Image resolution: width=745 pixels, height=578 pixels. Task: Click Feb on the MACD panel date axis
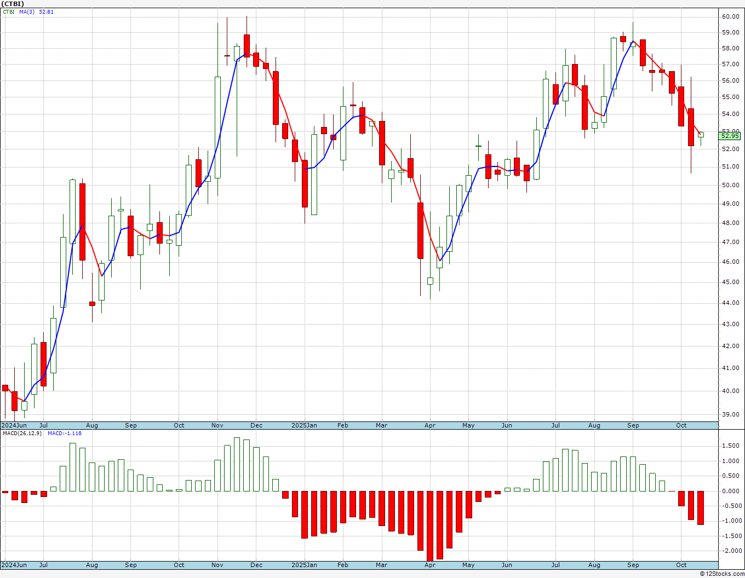pos(343,565)
